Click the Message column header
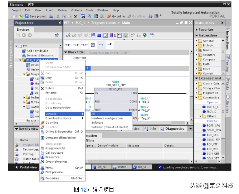Viewport: 239px width, 194px height. tap(145, 146)
